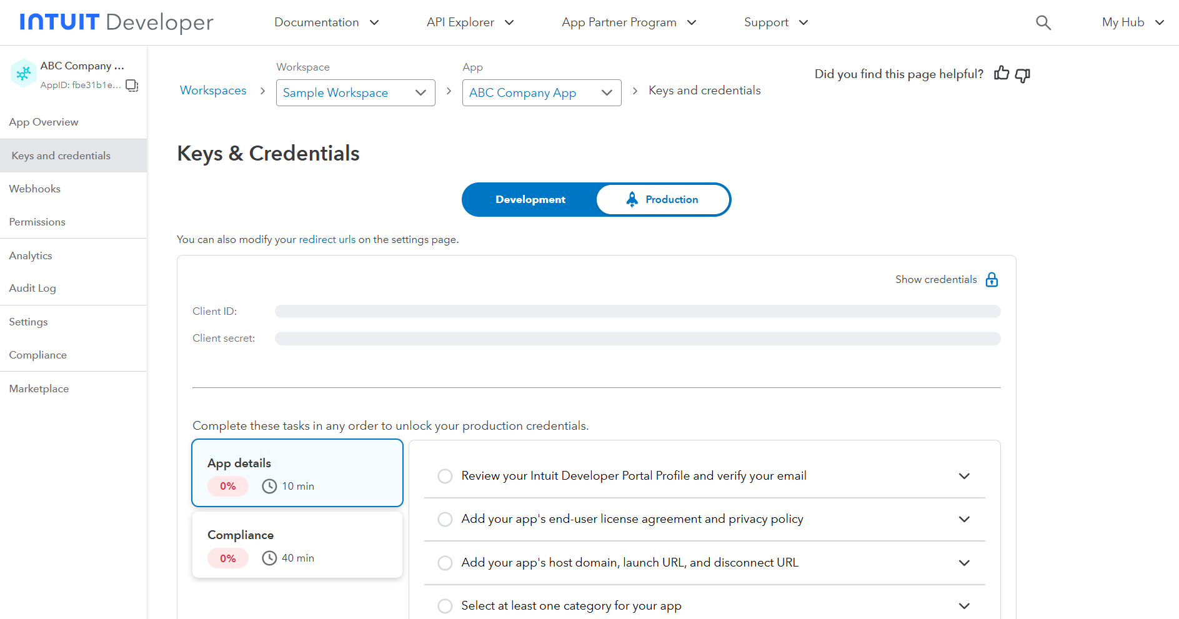
Task: Open the redirect urls link
Action: coord(327,239)
